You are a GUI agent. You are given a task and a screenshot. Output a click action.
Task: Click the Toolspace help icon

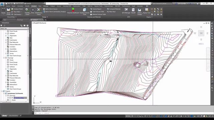tap(27, 25)
